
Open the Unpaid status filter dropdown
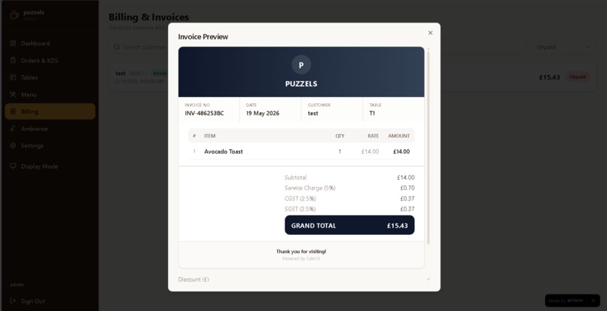pos(564,47)
